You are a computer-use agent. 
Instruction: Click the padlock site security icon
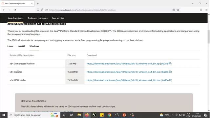(42, 10)
